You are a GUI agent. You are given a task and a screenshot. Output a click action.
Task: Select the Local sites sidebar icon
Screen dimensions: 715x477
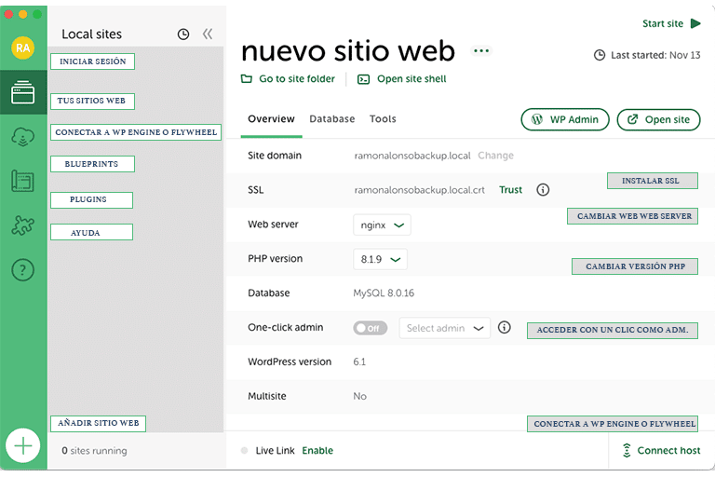coord(22,92)
